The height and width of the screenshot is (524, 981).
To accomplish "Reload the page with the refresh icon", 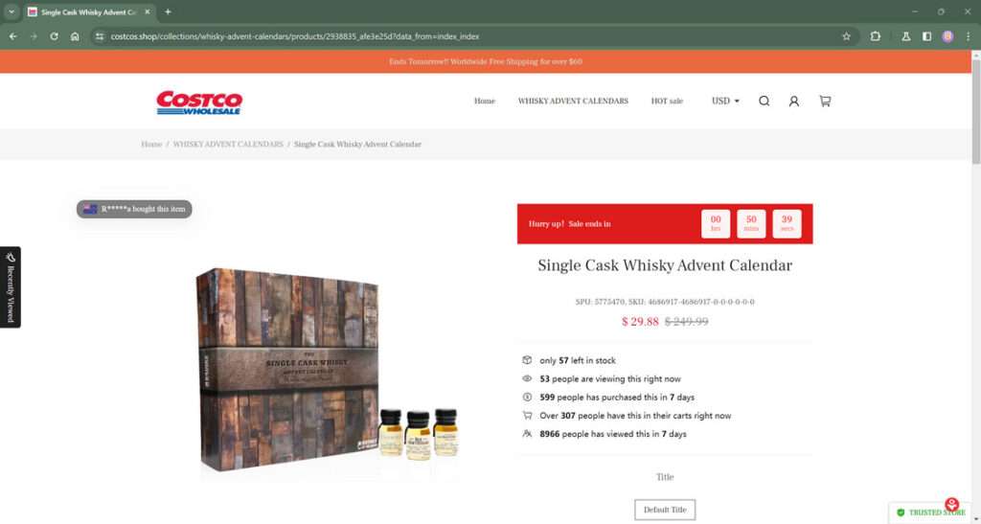I will [55, 36].
